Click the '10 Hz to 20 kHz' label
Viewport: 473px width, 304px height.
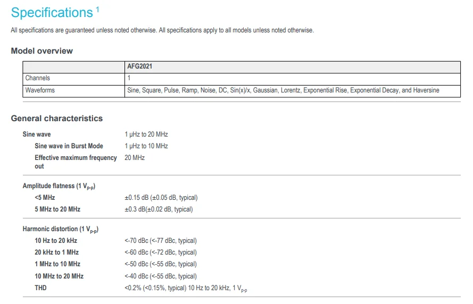click(x=56, y=241)
